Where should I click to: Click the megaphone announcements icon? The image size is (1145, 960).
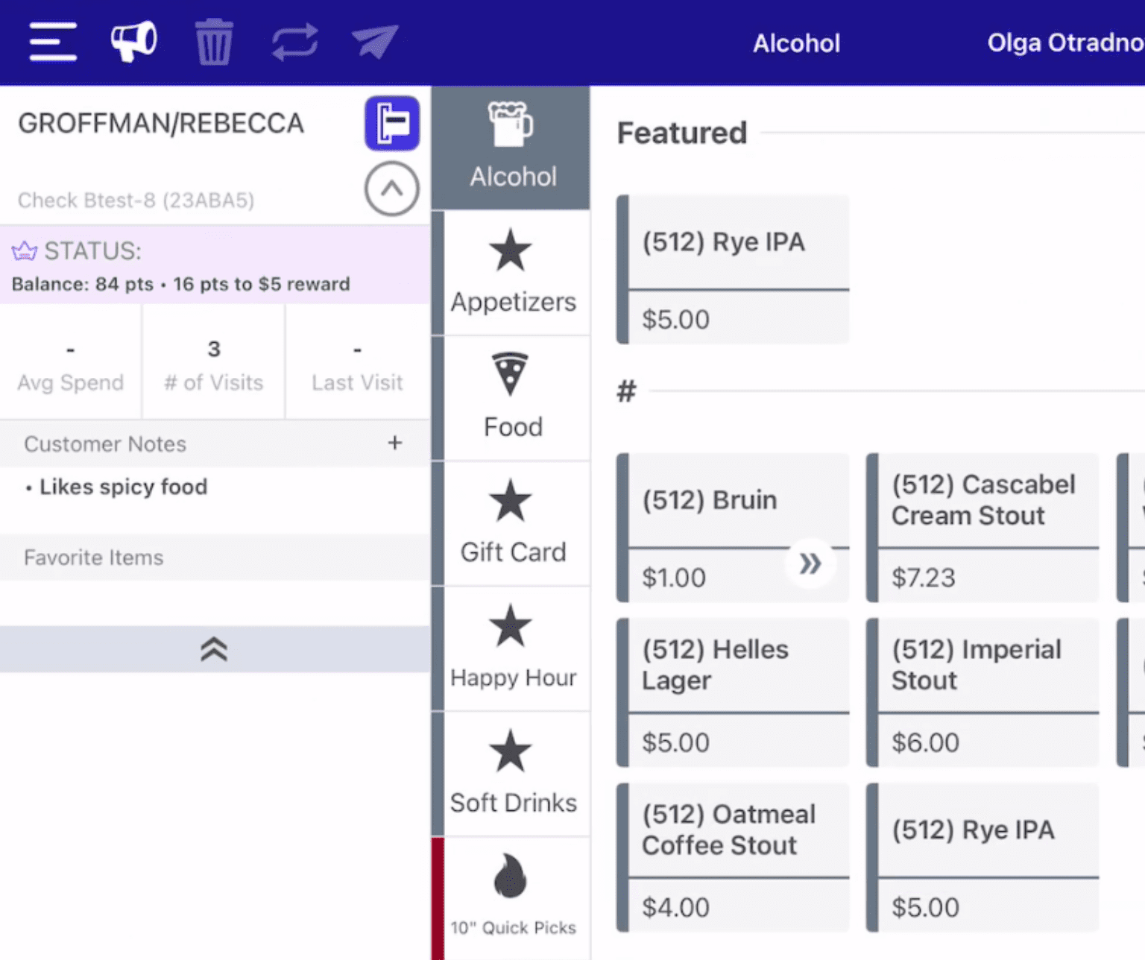point(134,41)
